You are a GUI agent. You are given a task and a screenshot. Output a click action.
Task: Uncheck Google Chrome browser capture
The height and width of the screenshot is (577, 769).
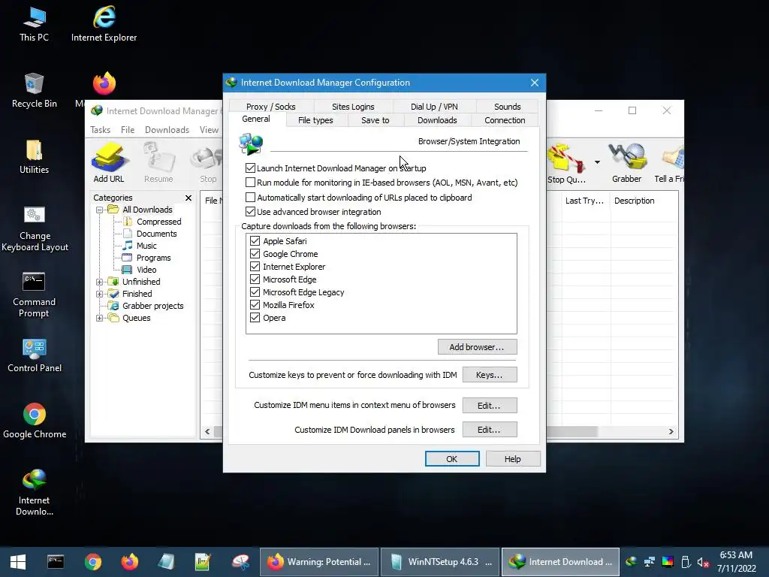click(255, 254)
